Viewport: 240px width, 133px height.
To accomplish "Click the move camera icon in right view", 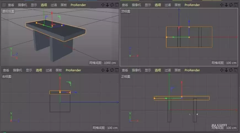I will point(103,70).
